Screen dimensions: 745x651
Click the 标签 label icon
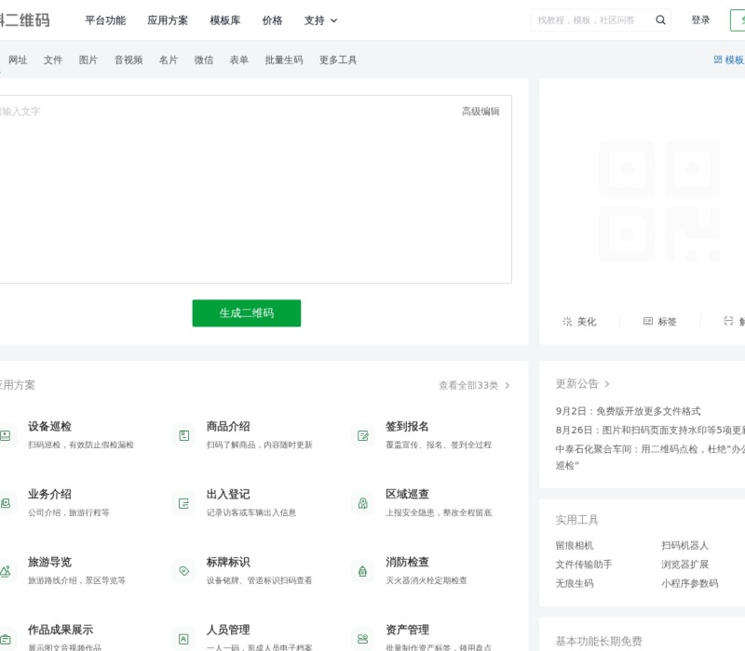point(647,321)
